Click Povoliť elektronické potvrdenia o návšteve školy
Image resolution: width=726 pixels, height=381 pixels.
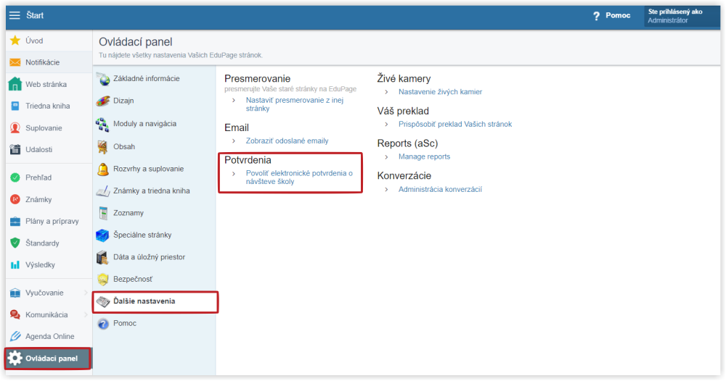coord(299,177)
